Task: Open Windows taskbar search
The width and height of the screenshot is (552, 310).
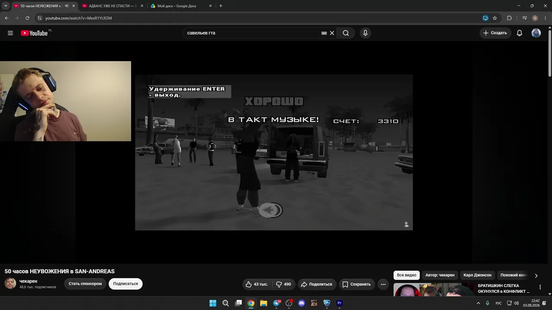Action: click(226, 303)
